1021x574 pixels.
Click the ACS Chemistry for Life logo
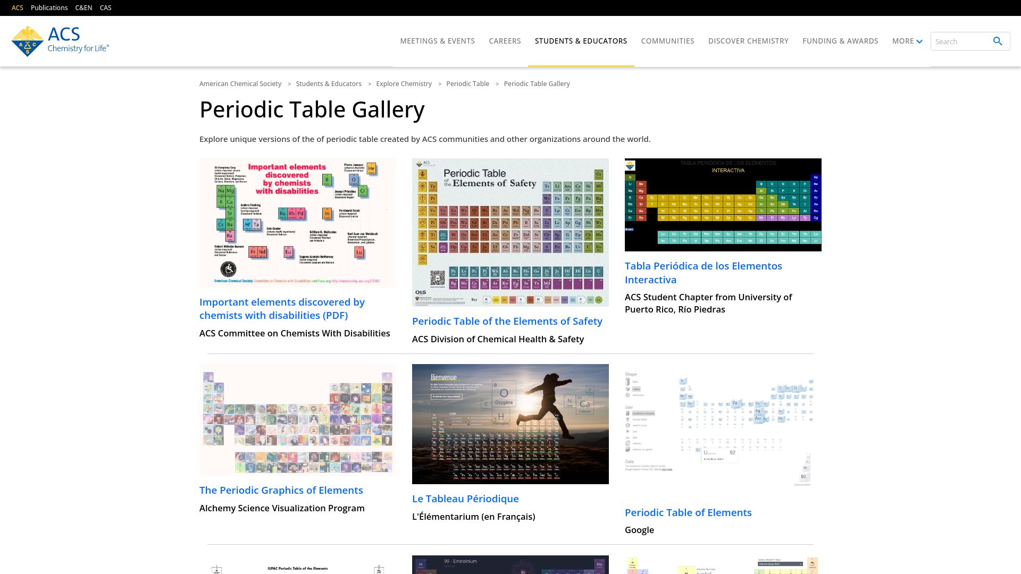tap(60, 41)
